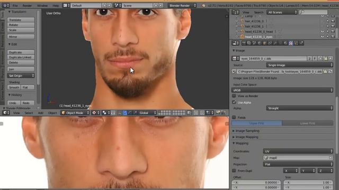Toggle visibility eye for head_41236_1_eyes
The height and width of the screenshot is (190, 339).
click(x=323, y=36)
